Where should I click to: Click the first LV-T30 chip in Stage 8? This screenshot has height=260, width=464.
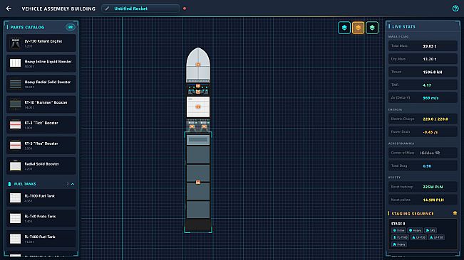pos(418,237)
